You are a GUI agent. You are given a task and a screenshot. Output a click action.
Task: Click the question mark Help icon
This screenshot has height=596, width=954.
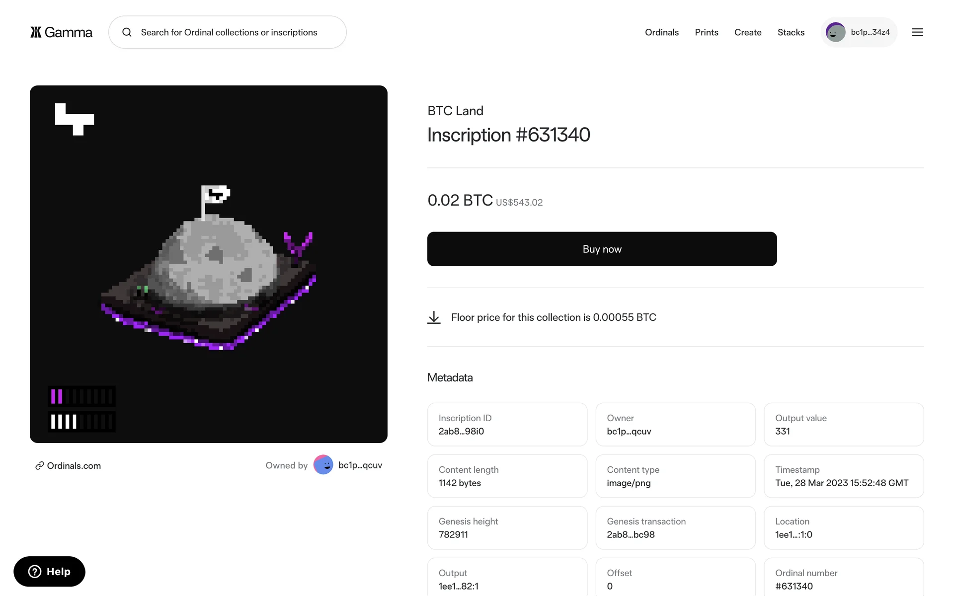click(x=35, y=572)
